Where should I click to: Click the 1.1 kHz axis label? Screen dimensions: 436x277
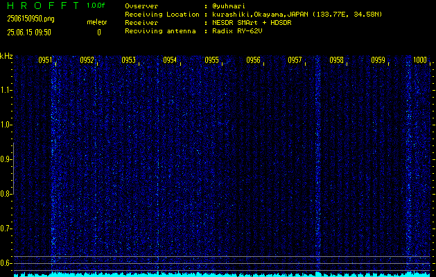(6, 90)
